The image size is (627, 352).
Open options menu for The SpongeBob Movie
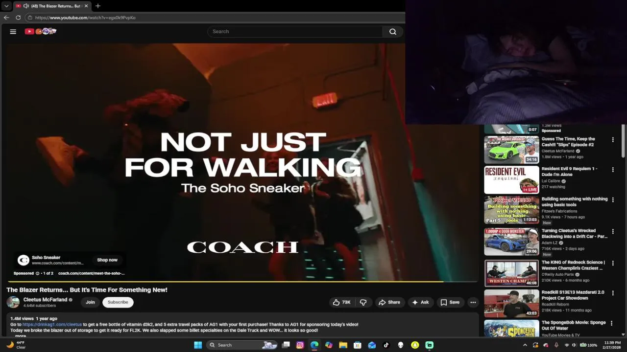point(611,323)
